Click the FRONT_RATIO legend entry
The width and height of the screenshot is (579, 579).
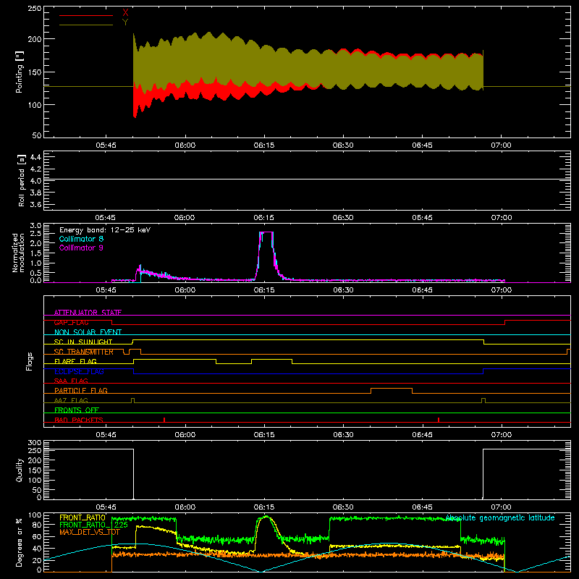click(x=83, y=517)
